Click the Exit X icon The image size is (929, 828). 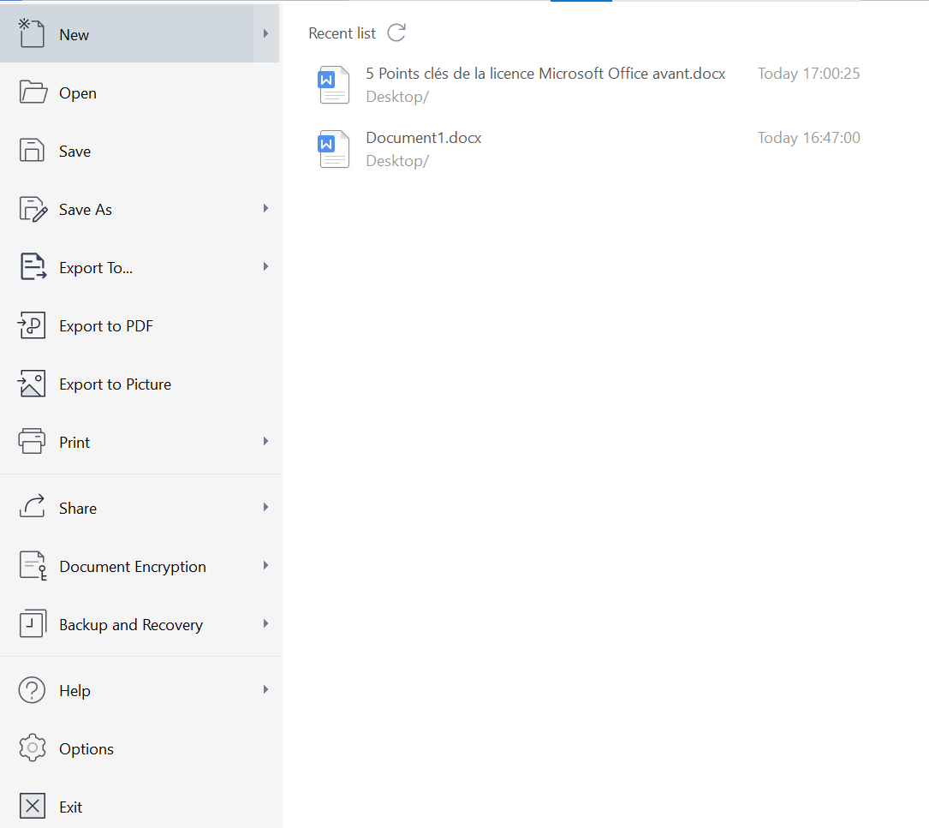click(32, 806)
